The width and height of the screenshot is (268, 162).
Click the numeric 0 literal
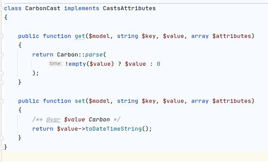tap(159, 64)
